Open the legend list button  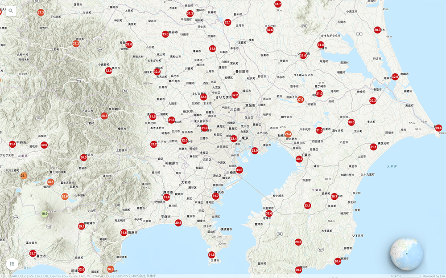point(12,264)
